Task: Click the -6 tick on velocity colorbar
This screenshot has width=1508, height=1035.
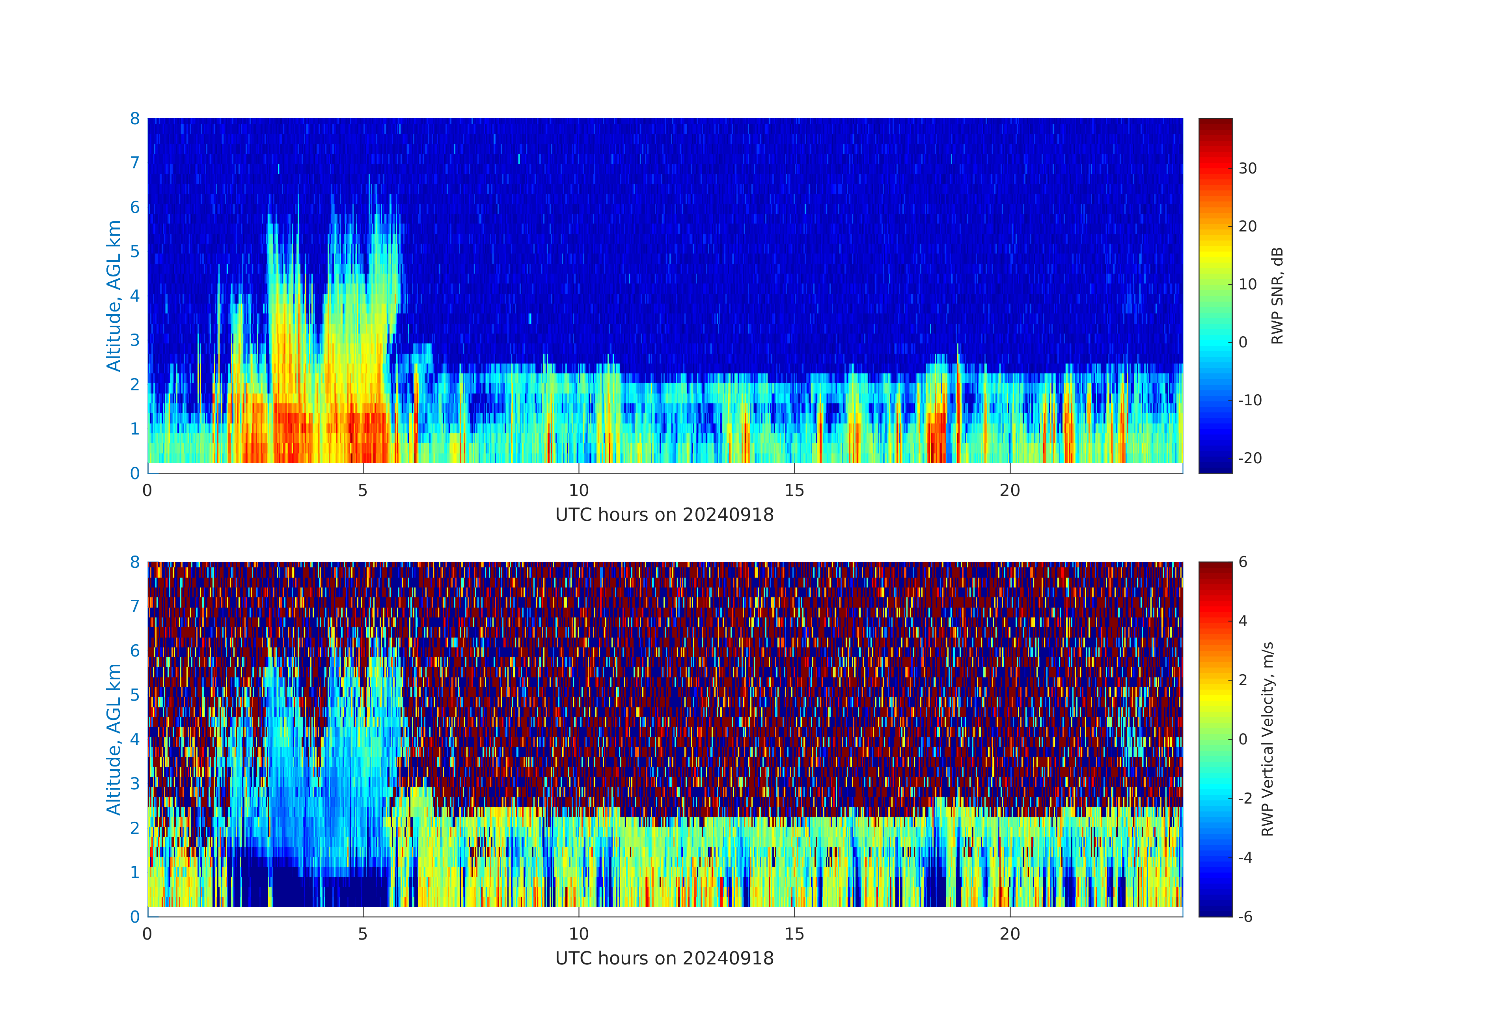Action: click(x=1245, y=916)
